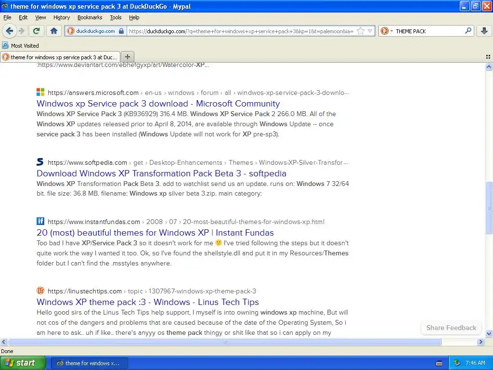Viewport: 493px width, 370px height.
Task: Click the vertical scrollbar up arrow
Action: [x=489, y=66]
